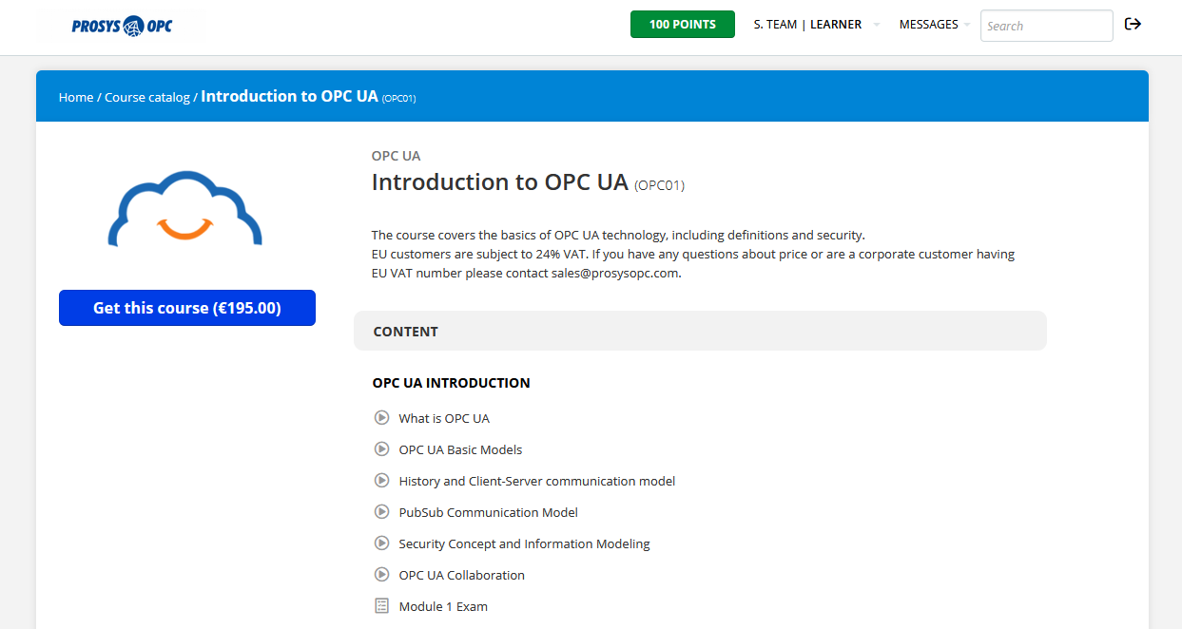Go to Home in breadcrumb
Screen dimensions: 1182x629
click(x=76, y=97)
